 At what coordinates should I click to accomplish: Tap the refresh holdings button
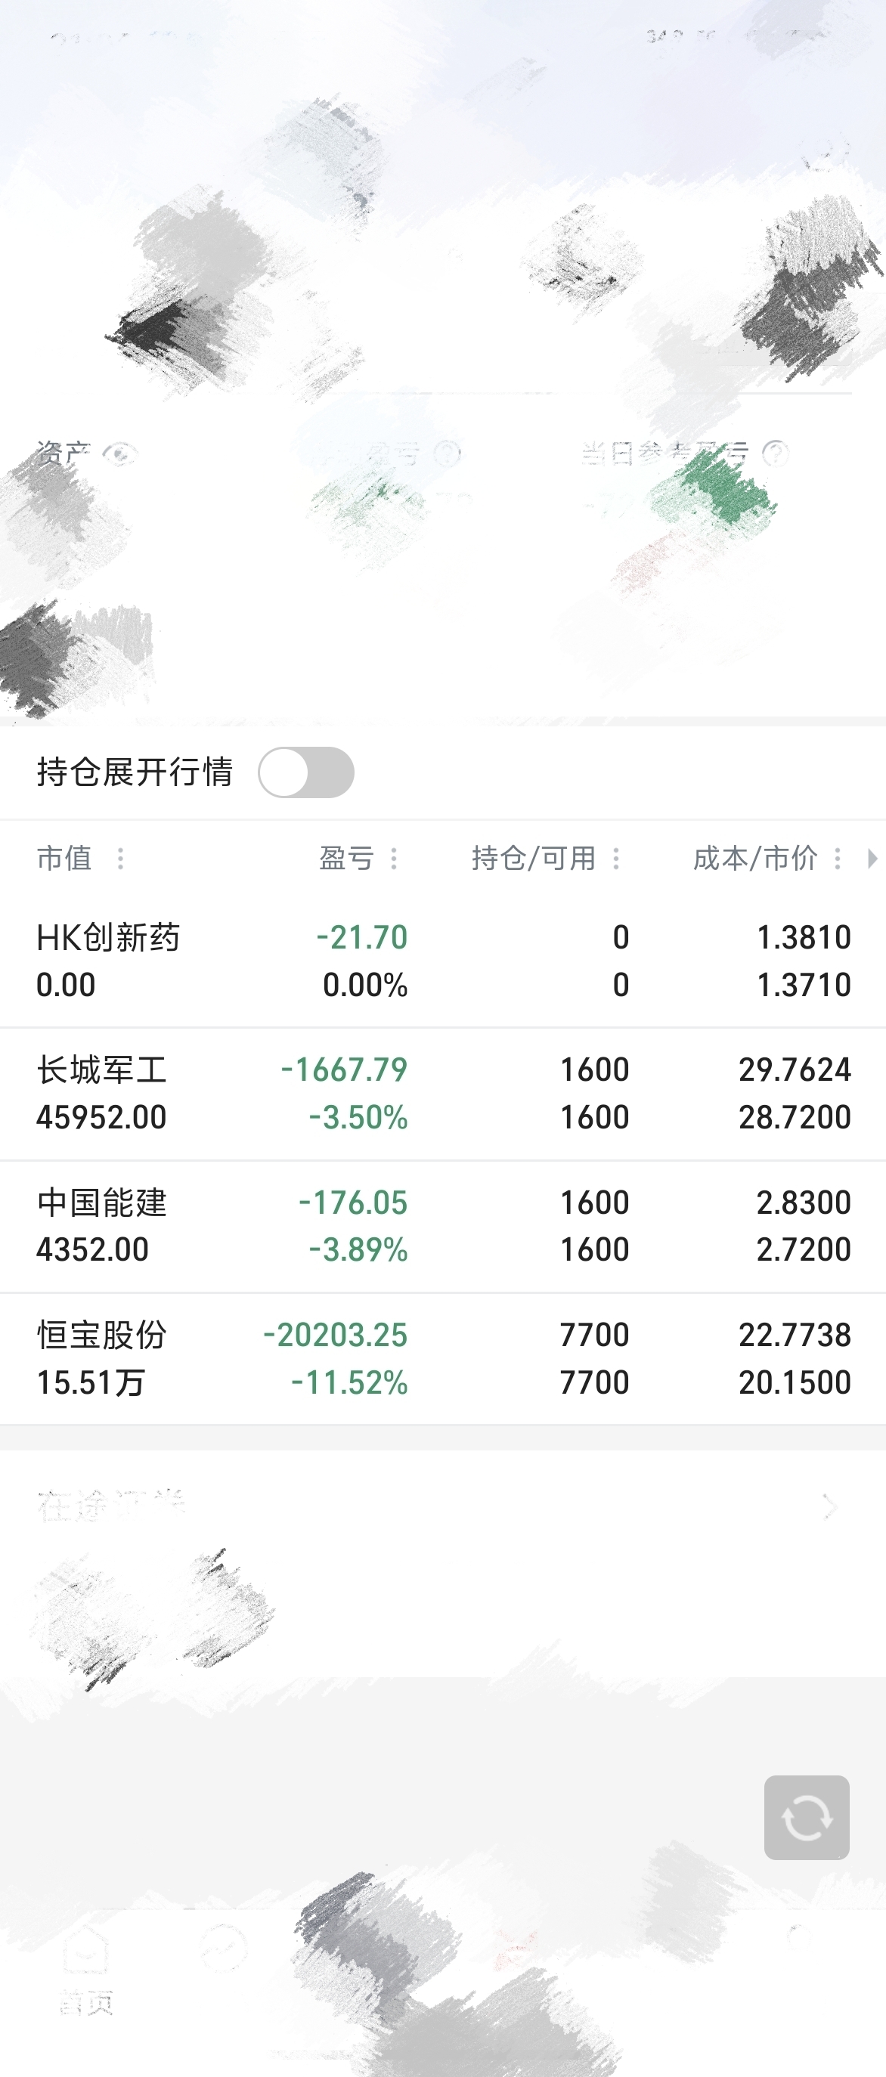(806, 1817)
